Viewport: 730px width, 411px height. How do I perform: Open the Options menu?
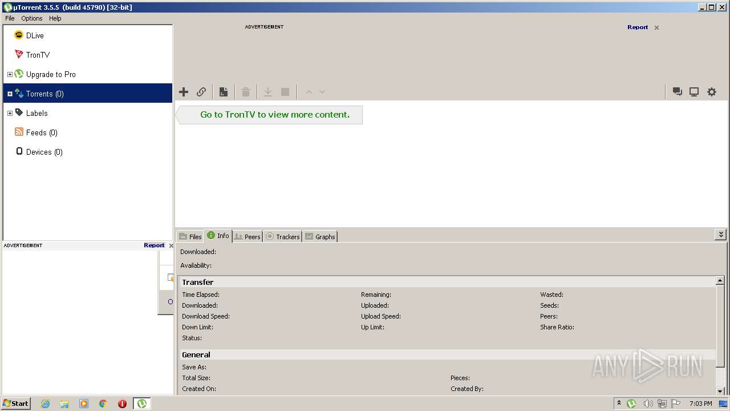coord(32,18)
